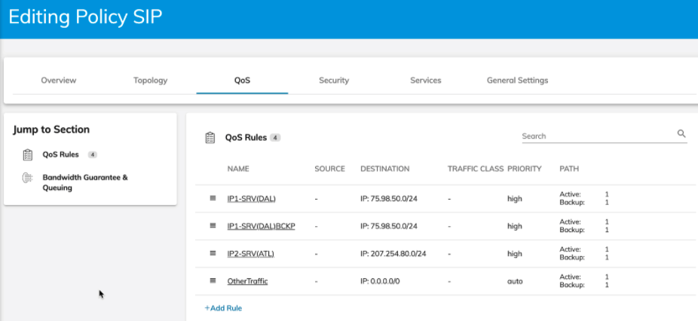Open the IP1-SRV(DAL) rule link
The image size is (698, 321).
tap(252, 199)
